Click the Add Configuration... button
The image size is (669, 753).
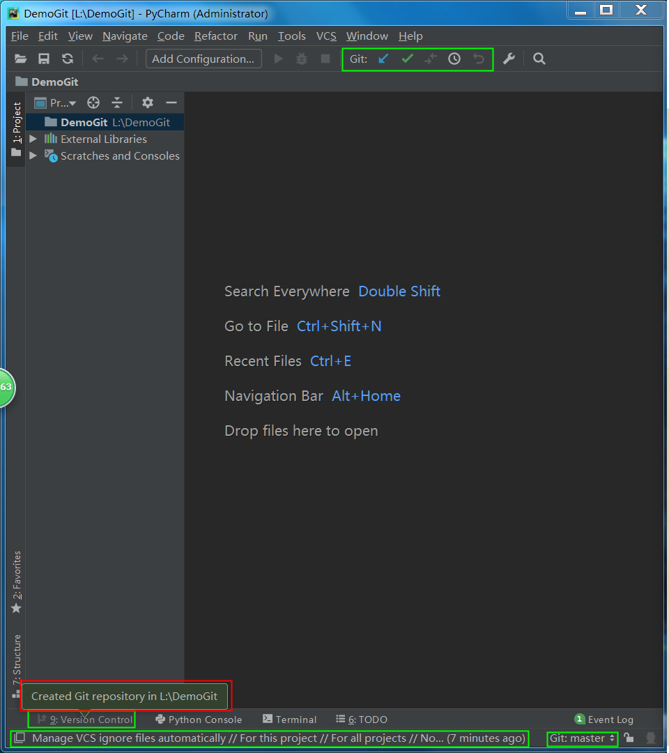[x=203, y=59]
